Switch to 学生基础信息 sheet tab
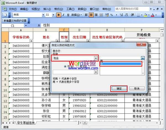Image resolution: width=166 pixels, height=130 pixels. [x=26, y=123]
